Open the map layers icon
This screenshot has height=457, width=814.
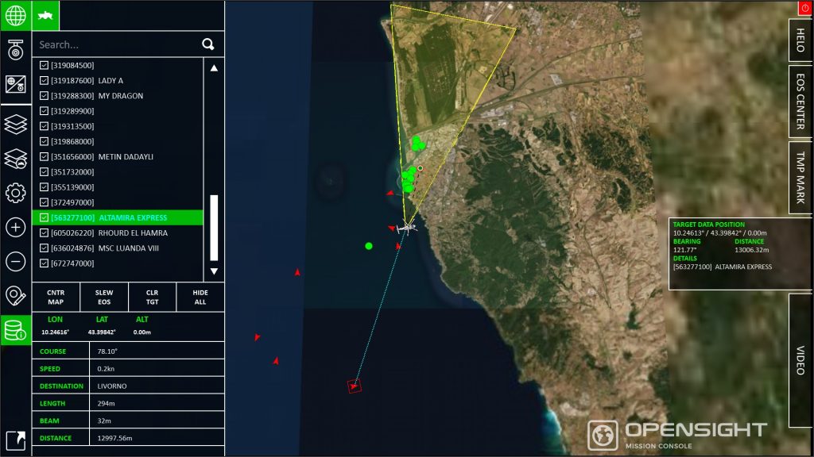tap(16, 125)
